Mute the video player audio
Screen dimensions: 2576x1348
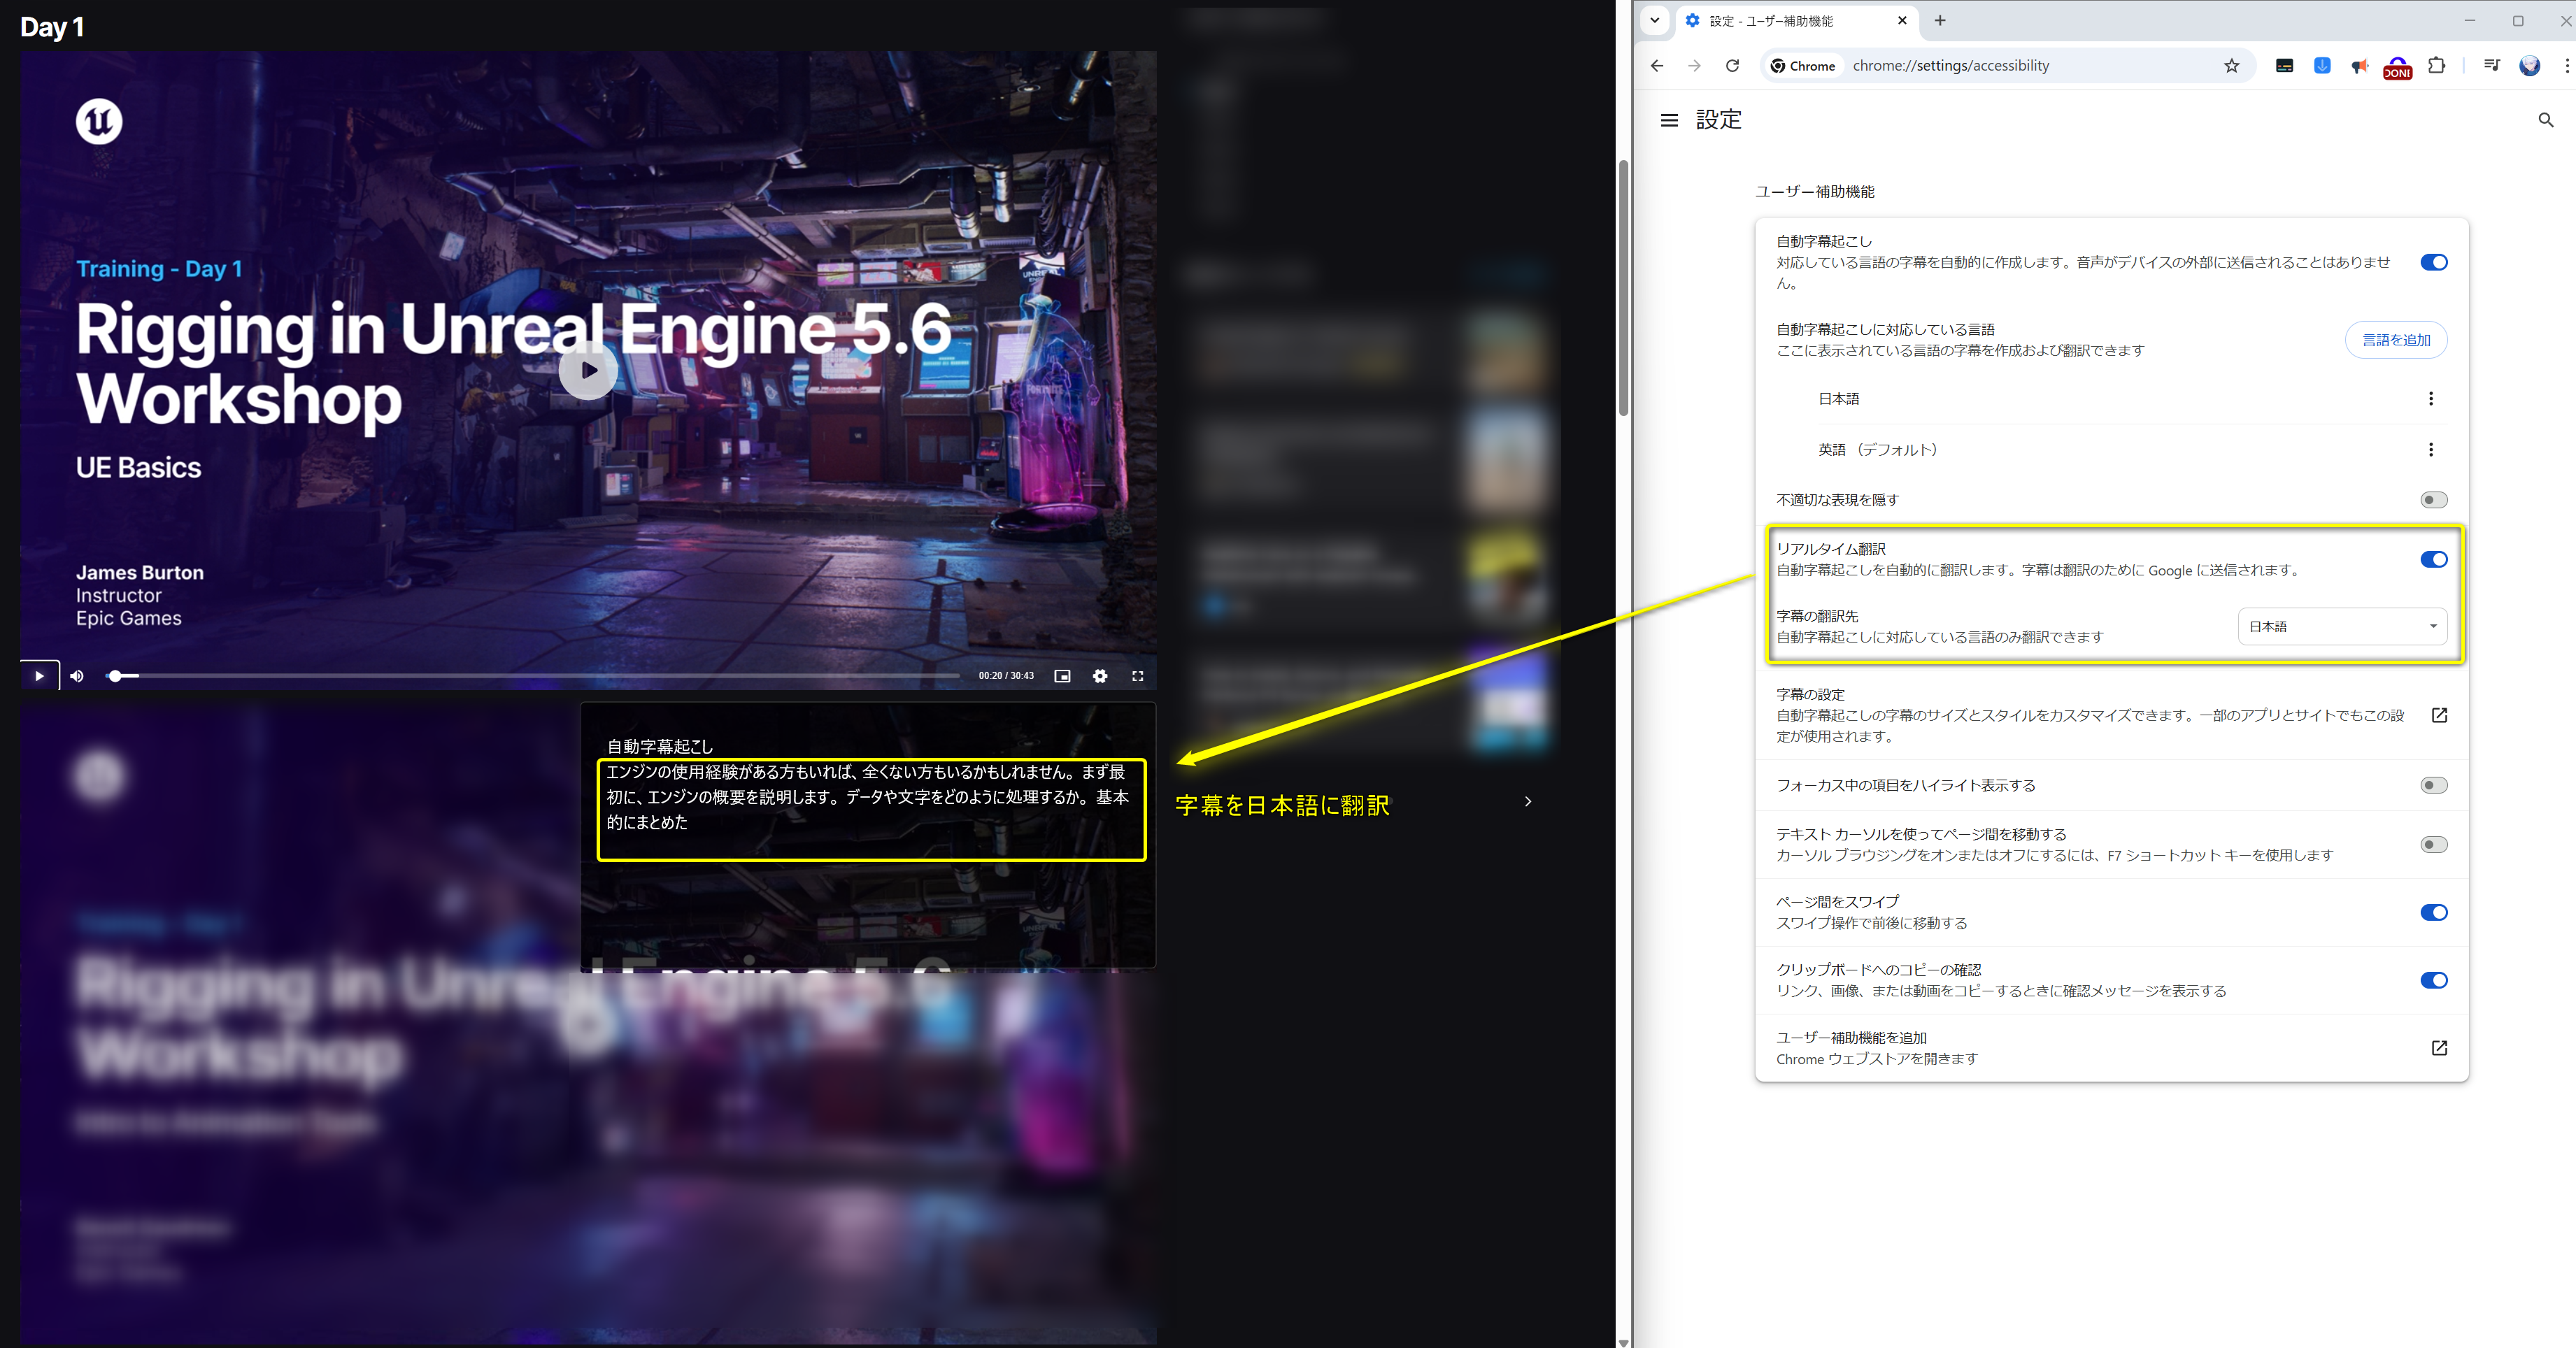(x=76, y=675)
